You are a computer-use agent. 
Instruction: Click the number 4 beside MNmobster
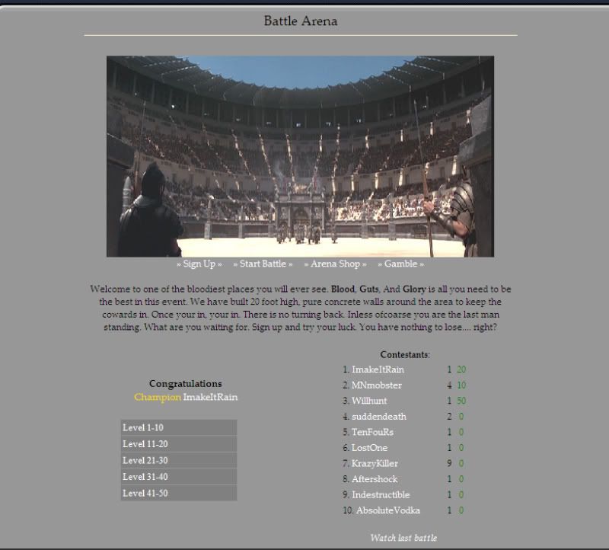point(449,385)
